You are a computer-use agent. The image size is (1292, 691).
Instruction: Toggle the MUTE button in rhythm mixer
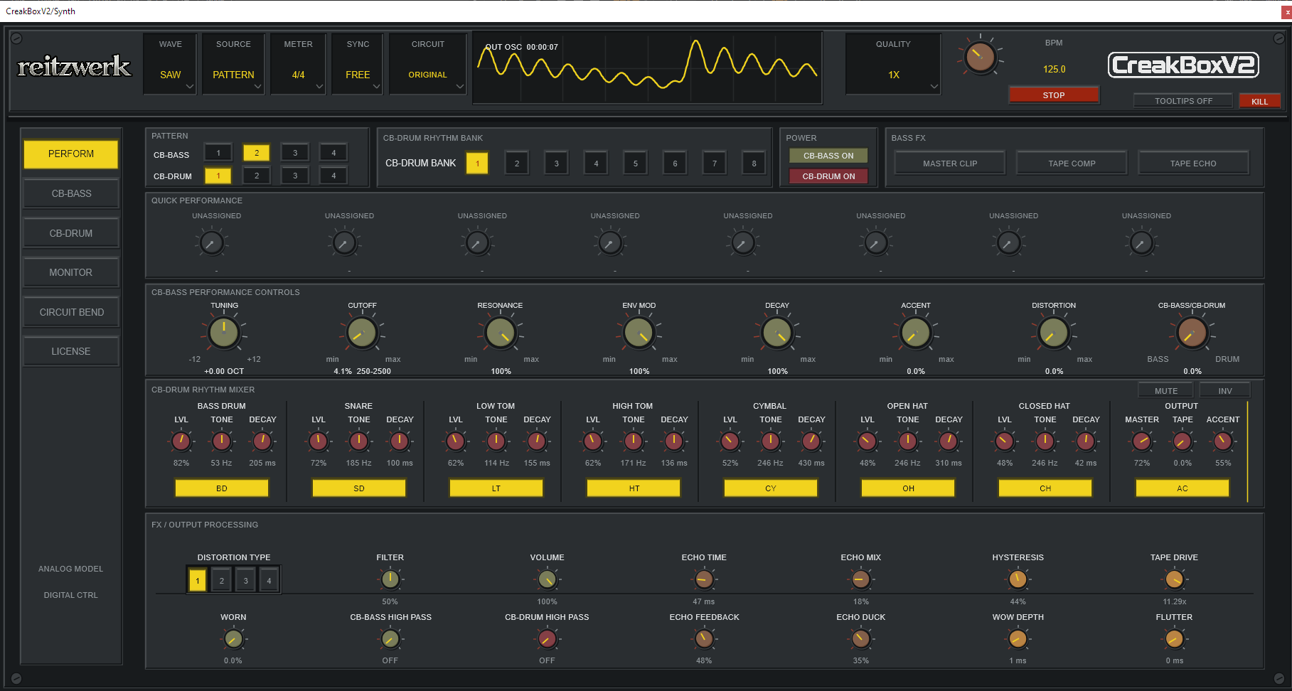(1165, 390)
